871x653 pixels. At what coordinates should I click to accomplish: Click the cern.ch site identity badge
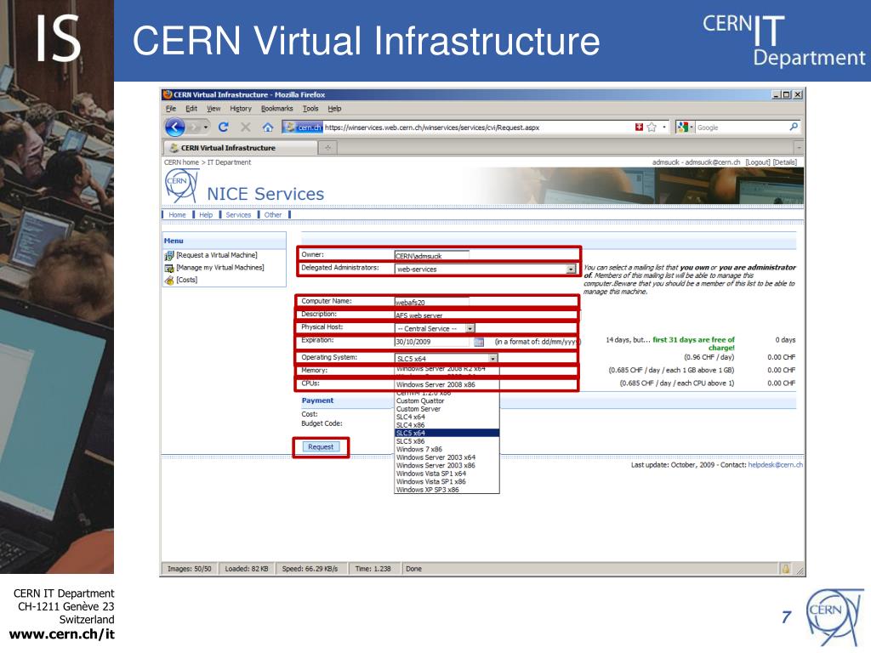pyautogui.click(x=303, y=128)
